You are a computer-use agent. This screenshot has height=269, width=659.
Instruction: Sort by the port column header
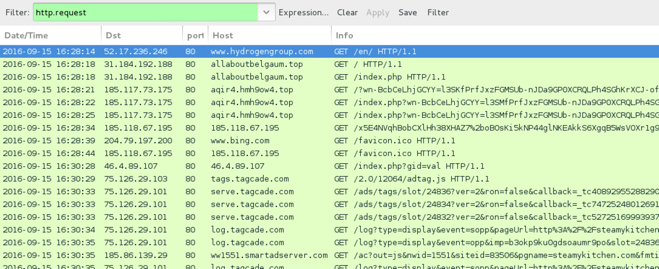point(195,35)
